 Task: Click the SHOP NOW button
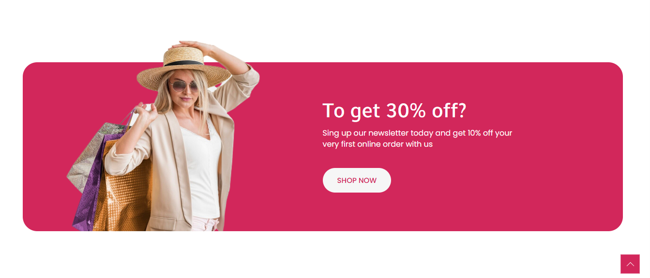pyautogui.click(x=357, y=180)
